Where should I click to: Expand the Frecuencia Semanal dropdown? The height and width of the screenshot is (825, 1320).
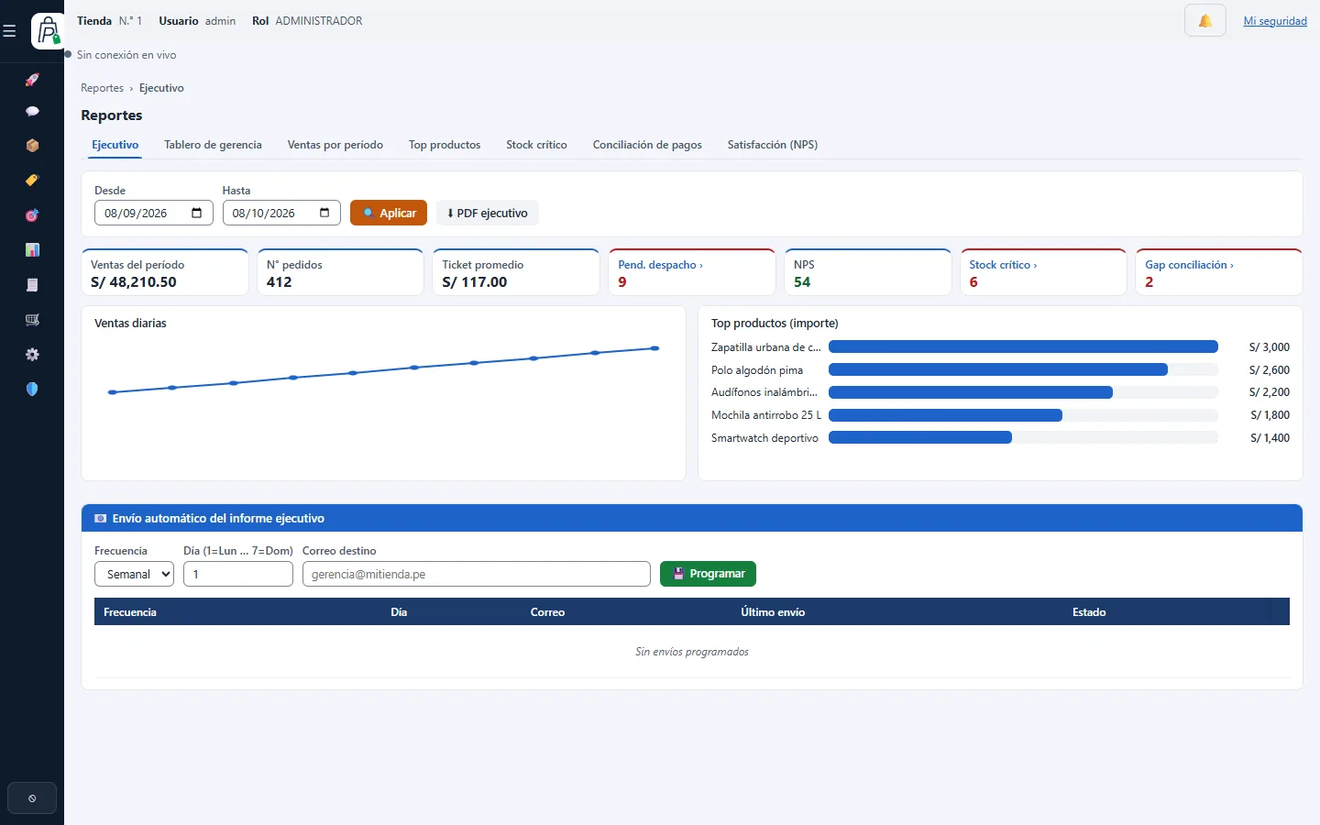134,574
